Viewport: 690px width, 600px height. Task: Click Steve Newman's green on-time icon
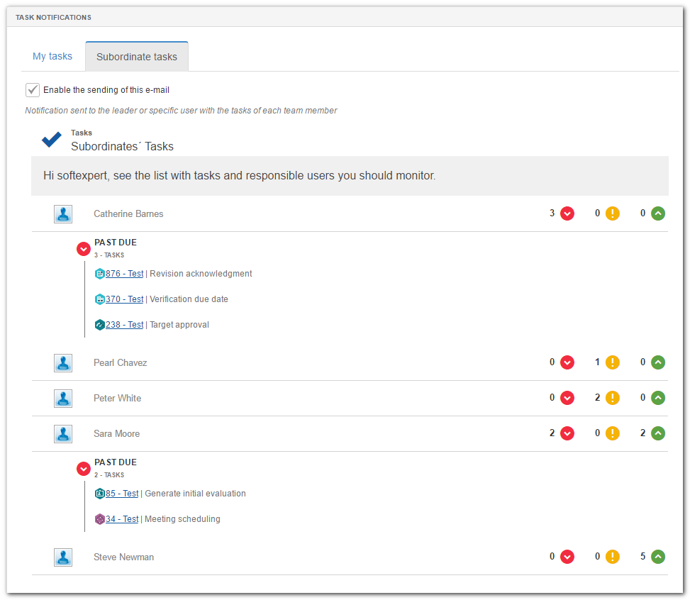point(658,557)
